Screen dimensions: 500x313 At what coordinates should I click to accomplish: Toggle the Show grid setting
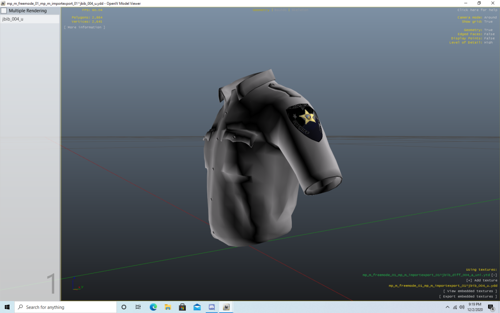(488, 22)
